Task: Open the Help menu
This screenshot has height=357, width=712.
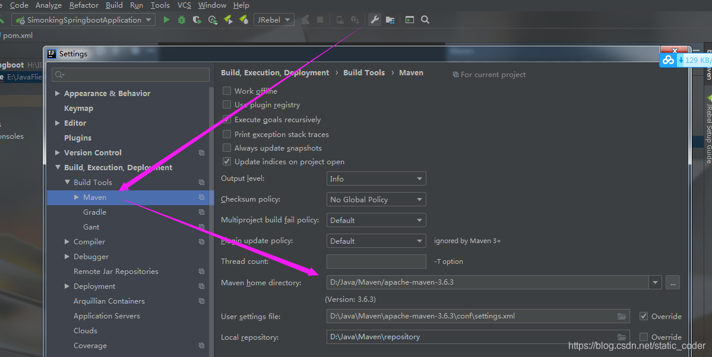Action: click(241, 5)
